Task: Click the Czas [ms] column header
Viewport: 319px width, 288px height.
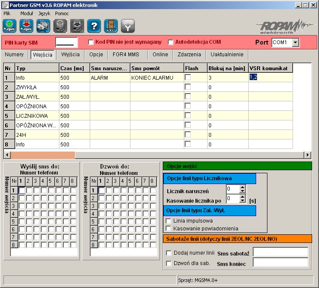Action: [x=75, y=68]
